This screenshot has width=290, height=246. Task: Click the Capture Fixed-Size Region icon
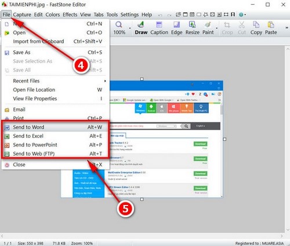(x=226, y=14)
